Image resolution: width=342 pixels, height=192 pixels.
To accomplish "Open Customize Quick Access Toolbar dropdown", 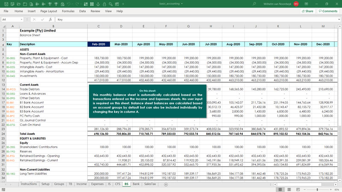I will click(x=123, y=4).
